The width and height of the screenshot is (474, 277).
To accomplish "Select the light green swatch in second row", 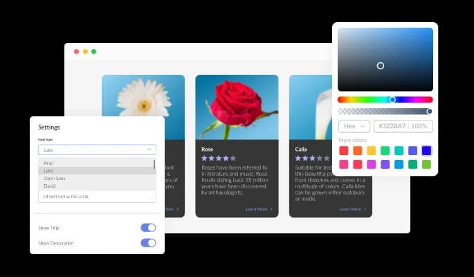I will 426,164.
